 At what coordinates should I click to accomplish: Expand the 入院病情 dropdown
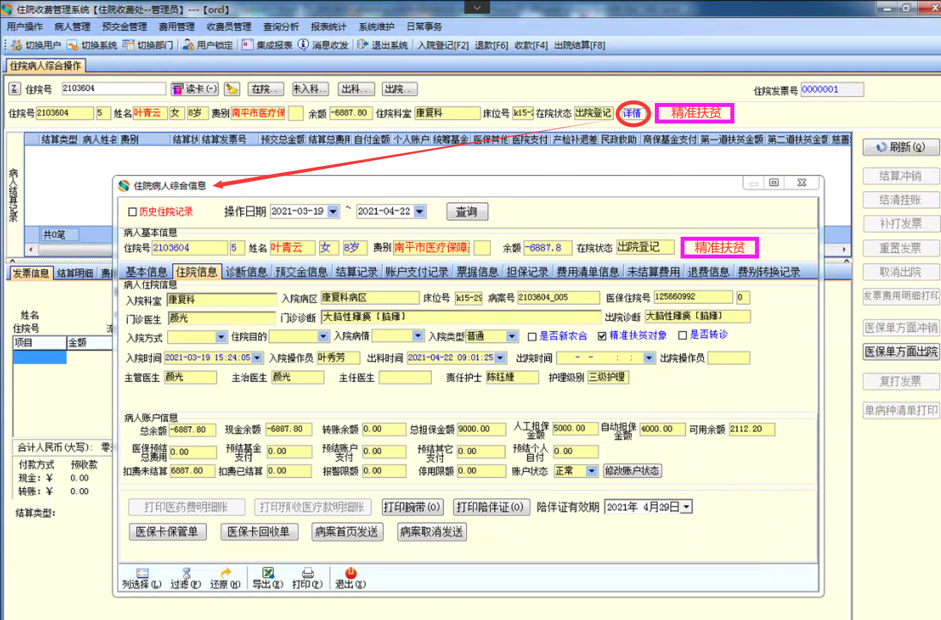418,336
